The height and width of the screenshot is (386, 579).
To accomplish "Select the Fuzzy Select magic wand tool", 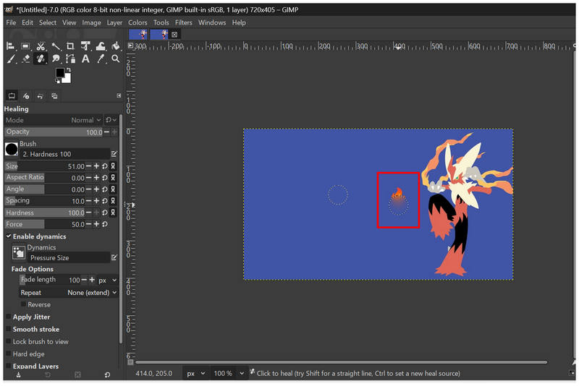I will (56, 46).
